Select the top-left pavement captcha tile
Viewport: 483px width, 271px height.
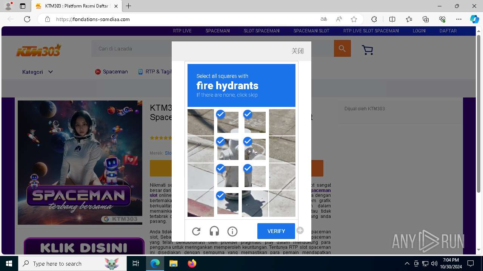click(x=201, y=122)
